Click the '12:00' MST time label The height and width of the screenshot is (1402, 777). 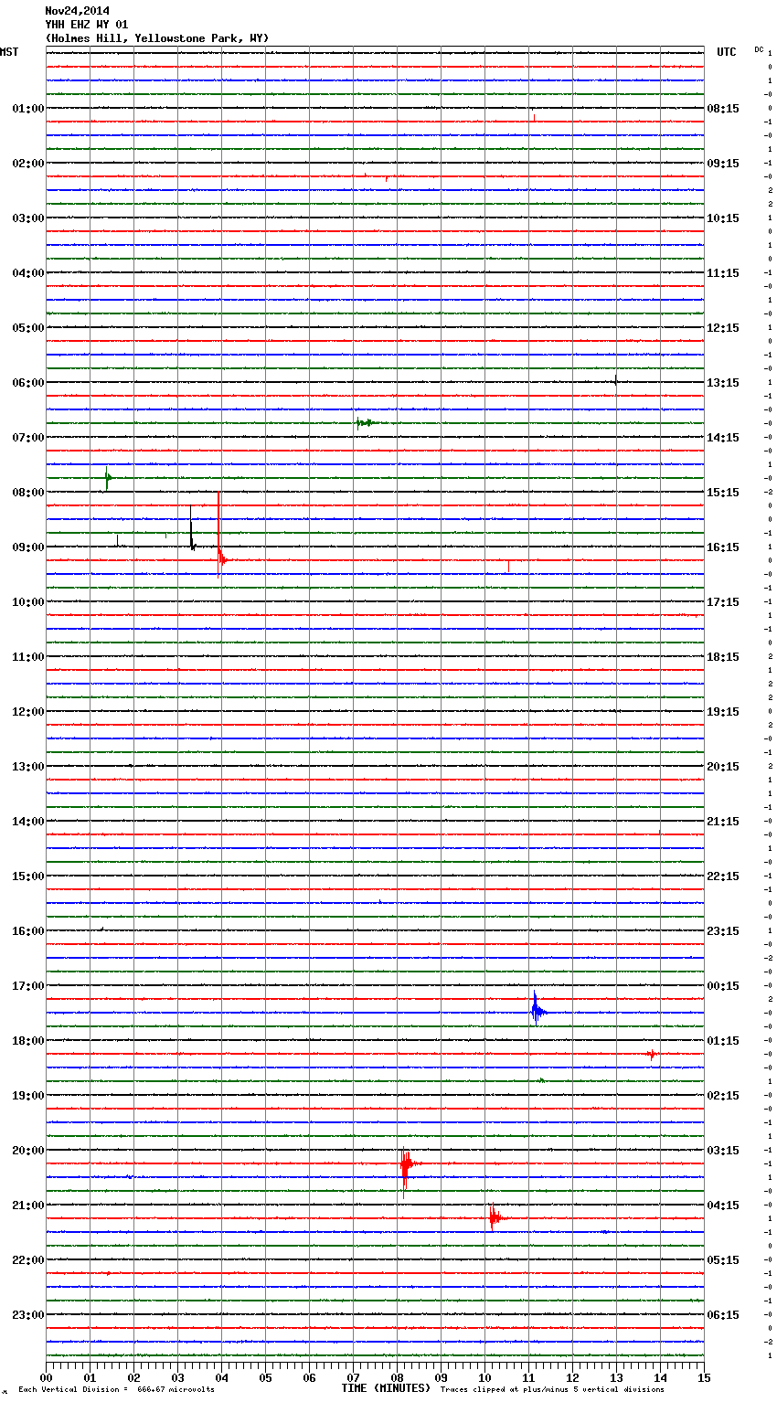[28, 712]
